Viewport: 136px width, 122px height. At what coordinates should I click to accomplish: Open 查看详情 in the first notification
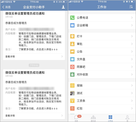point(34,56)
